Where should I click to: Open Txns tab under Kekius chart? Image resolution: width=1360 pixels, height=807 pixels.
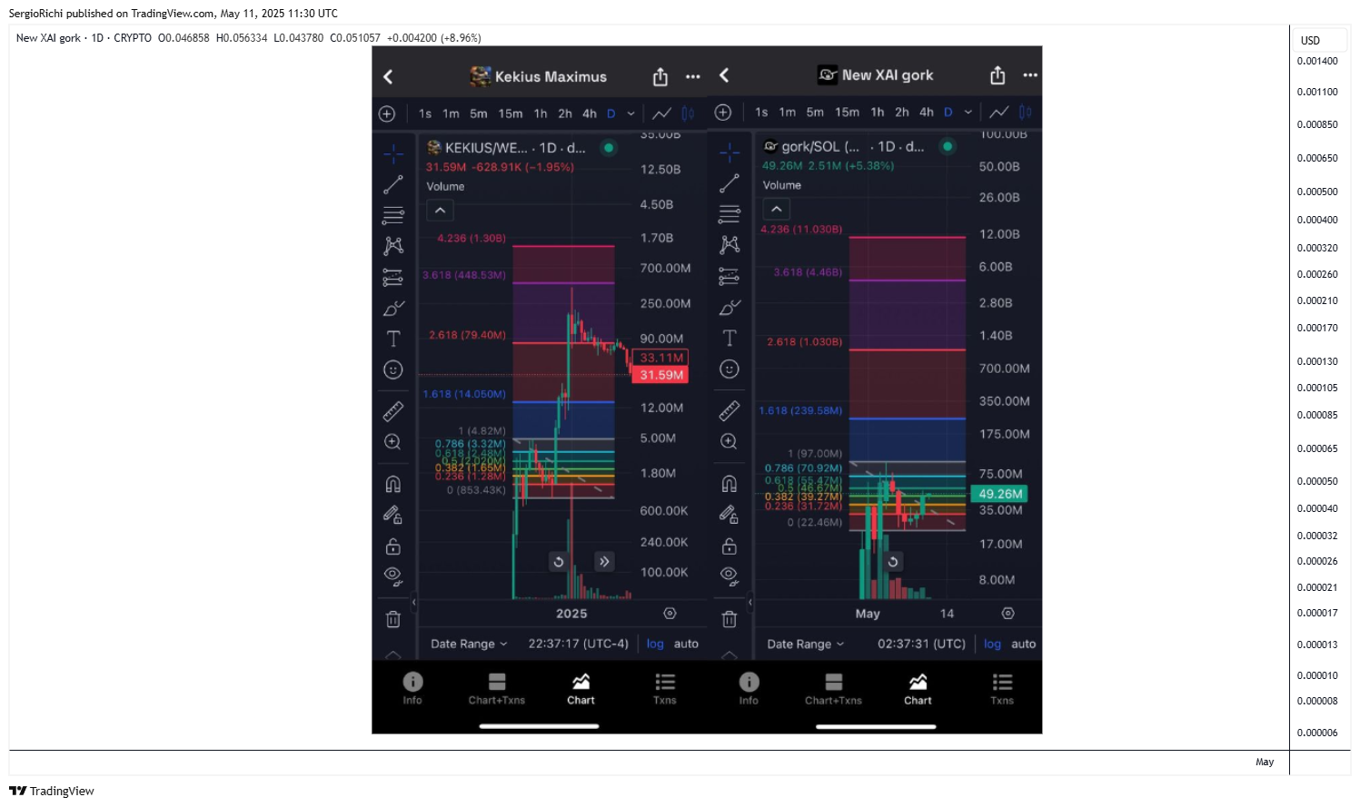(665, 688)
